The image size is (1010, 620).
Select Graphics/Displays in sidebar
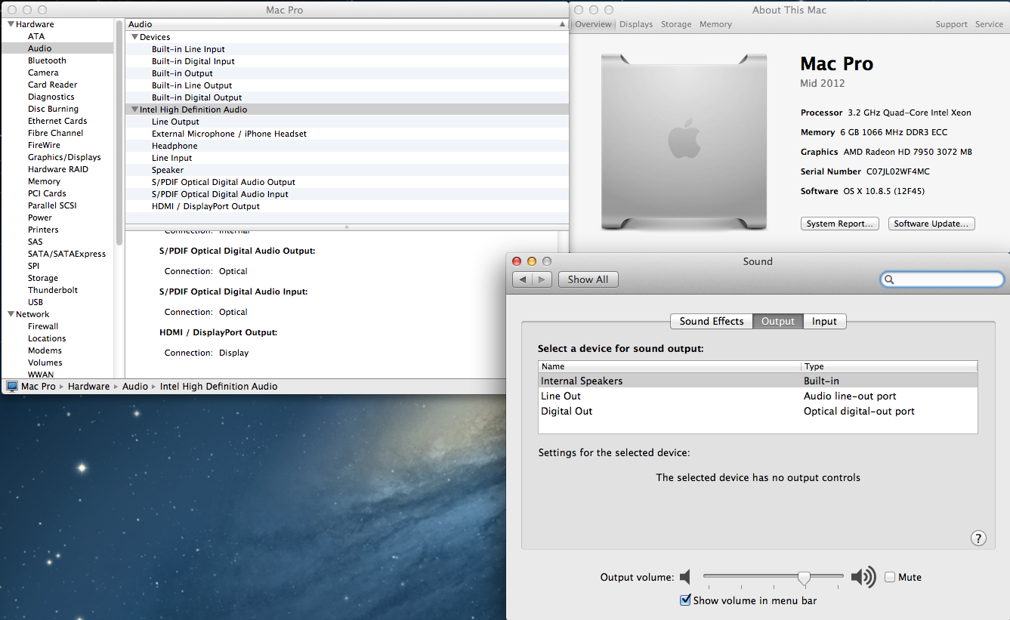click(x=64, y=157)
